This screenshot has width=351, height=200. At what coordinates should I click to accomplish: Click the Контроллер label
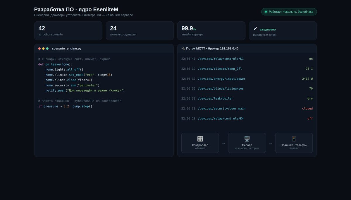coord(200,145)
